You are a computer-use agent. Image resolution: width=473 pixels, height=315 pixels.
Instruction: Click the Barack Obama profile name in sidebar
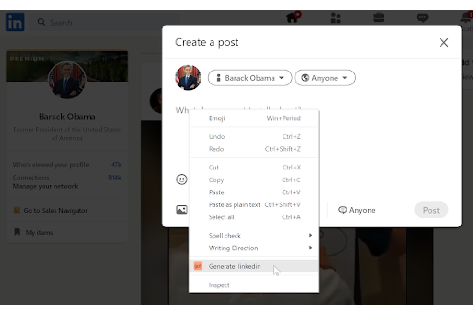pos(67,117)
